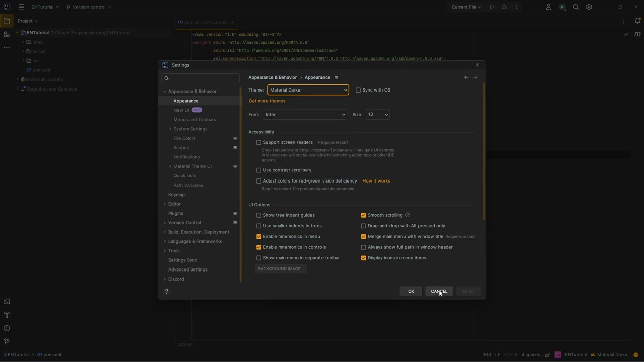Viewport: 644px width, 362px height.
Task: Close the pom.xml editor tab
Action: click(x=233, y=22)
